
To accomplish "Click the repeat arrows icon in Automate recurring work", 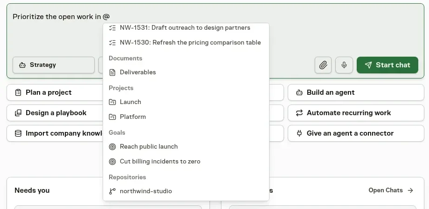I will (299, 113).
